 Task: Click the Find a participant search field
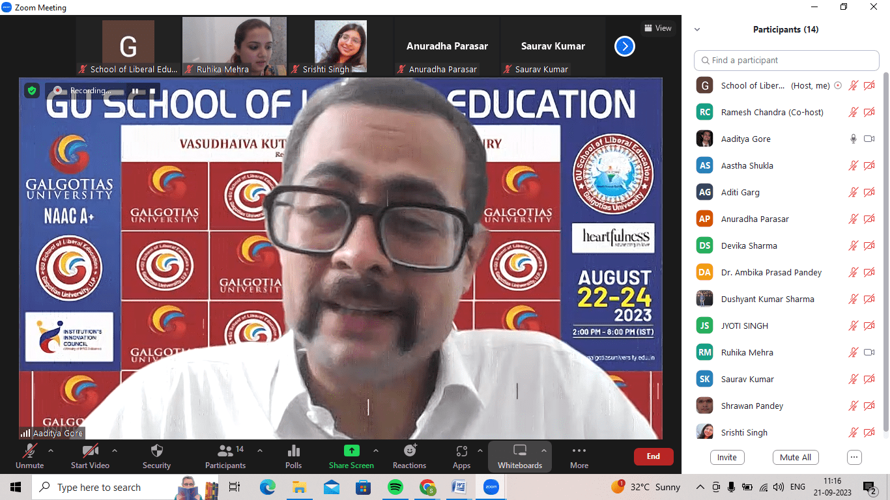(x=786, y=60)
